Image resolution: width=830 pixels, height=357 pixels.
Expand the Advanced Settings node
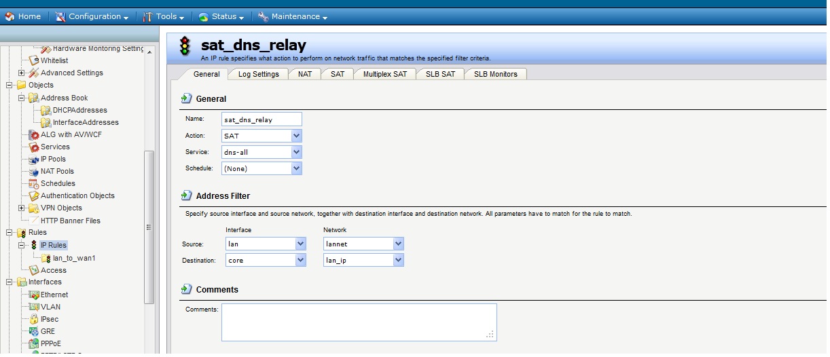click(22, 73)
